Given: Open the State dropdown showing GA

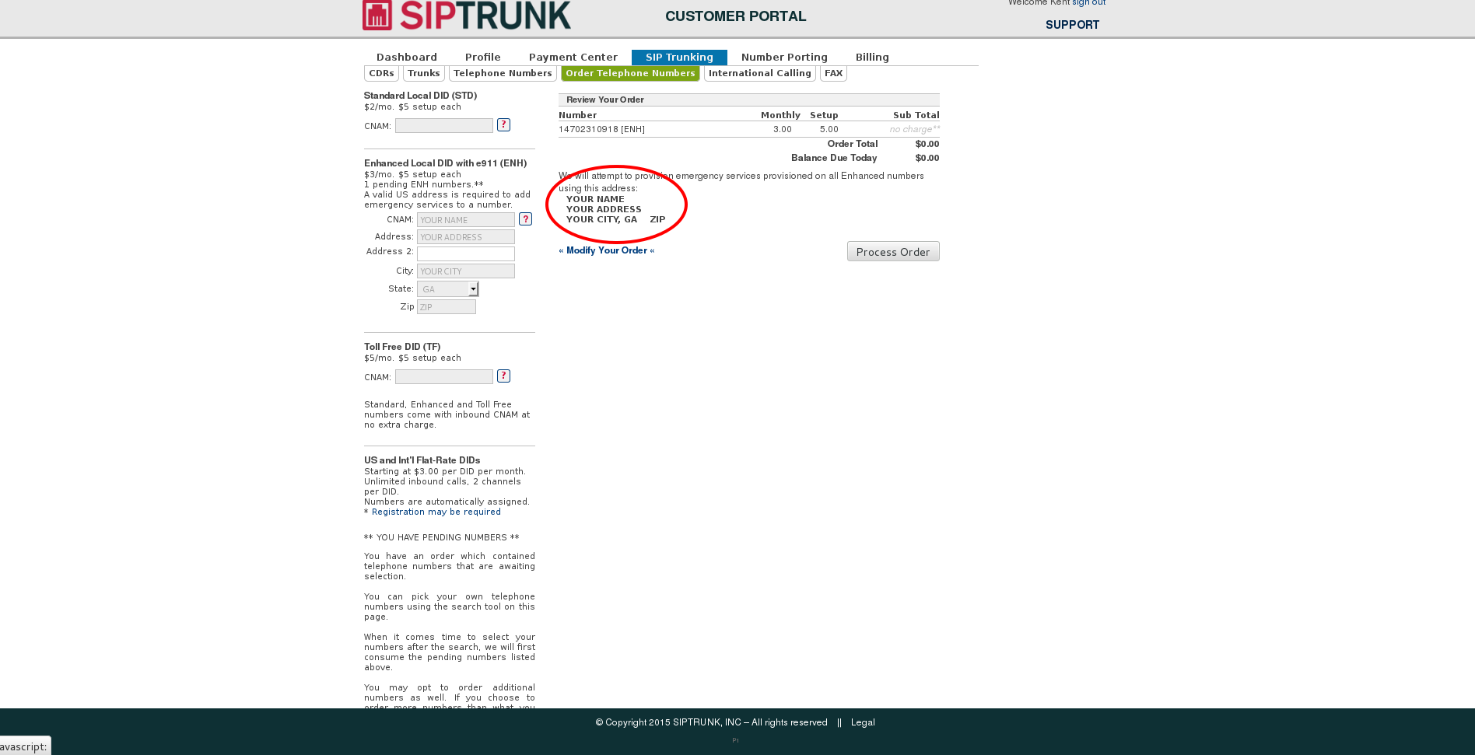Looking at the screenshot, I should [x=448, y=289].
